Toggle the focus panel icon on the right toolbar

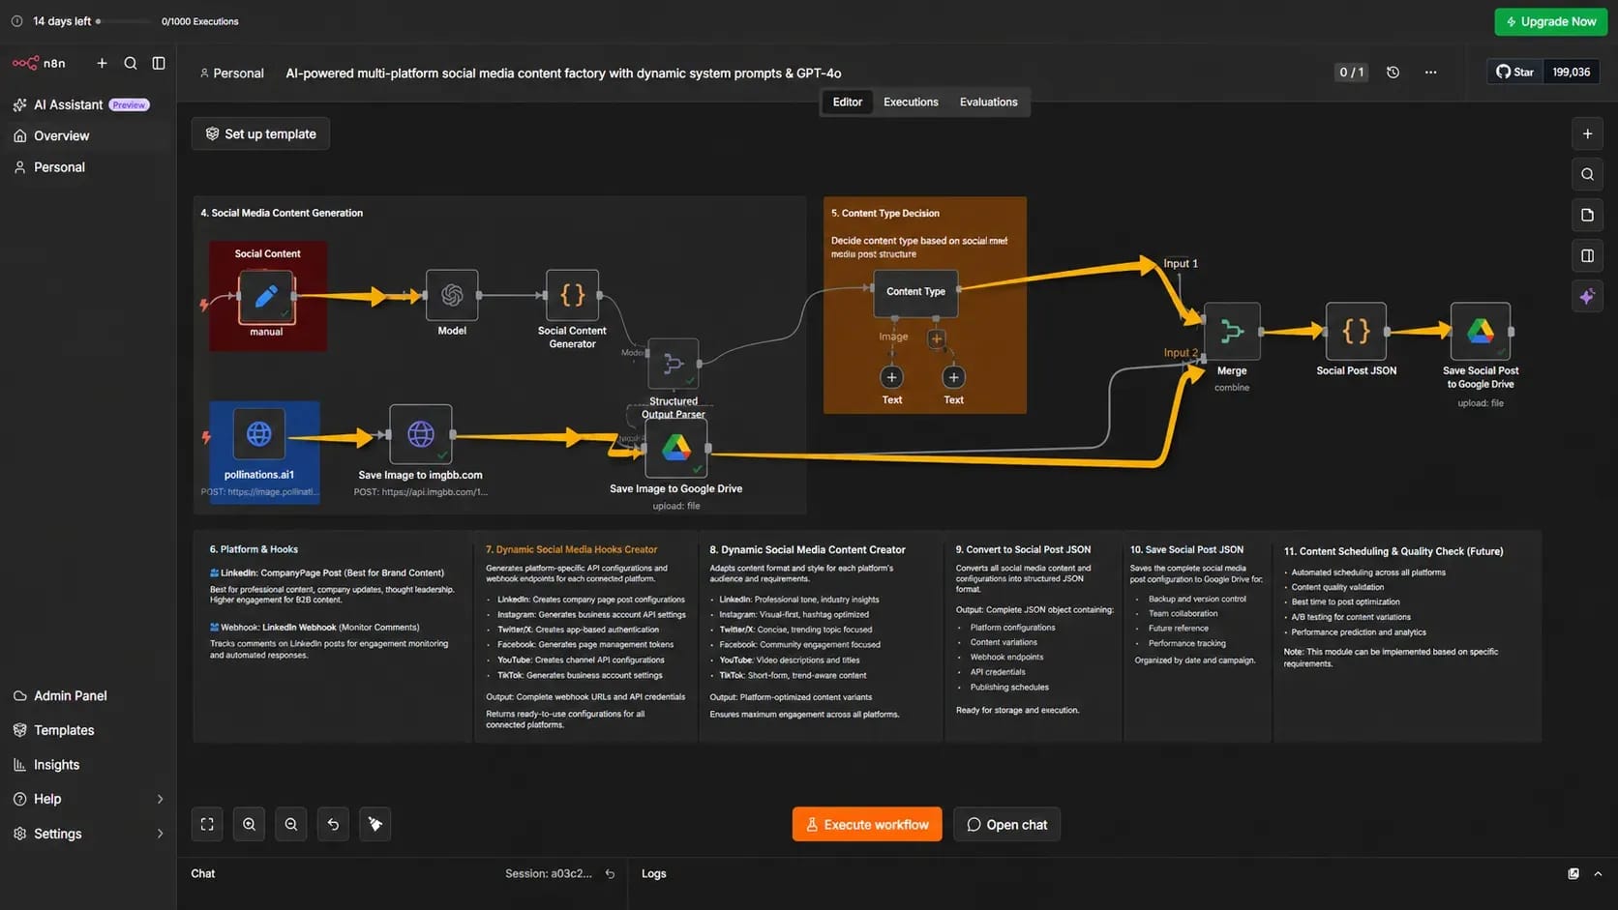(1587, 256)
